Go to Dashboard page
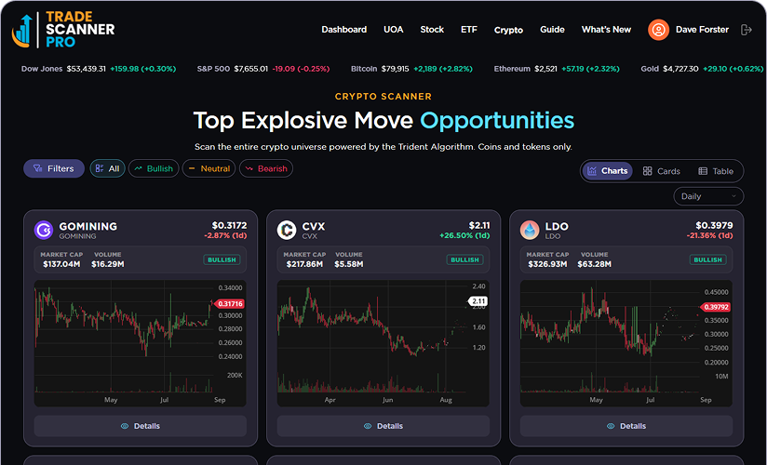Screen dimensions: 767x465 [343, 30]
